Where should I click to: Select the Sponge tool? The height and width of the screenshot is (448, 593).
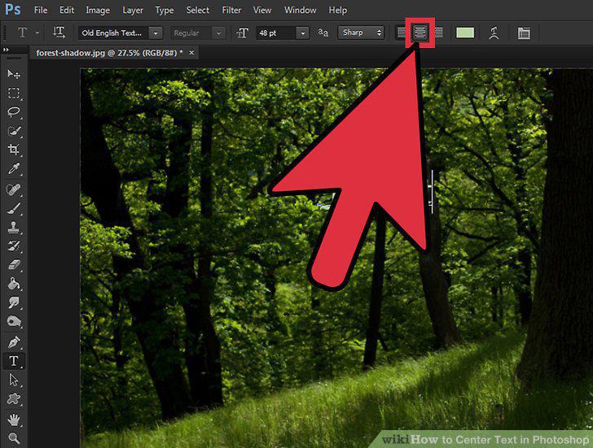pos(14,321)
